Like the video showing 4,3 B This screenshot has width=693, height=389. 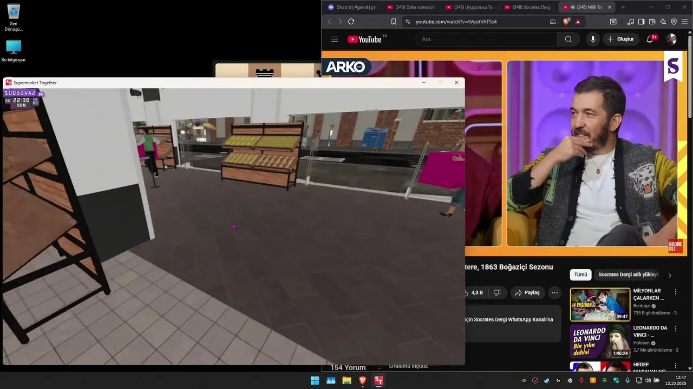[474, 292]
